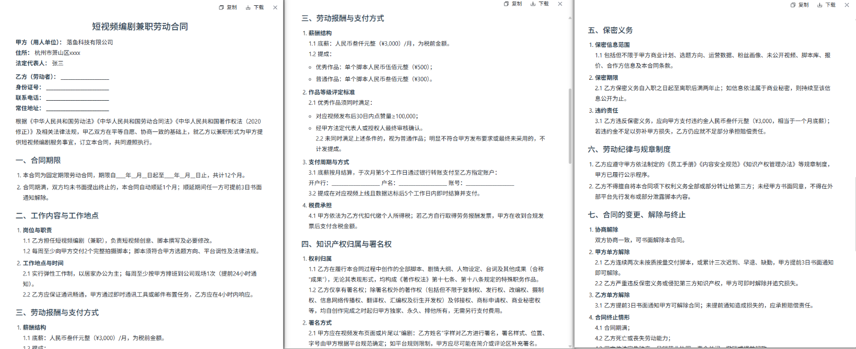The width and height of the screenshot is (856, 349).
Task: Download the left contract panel via 下载
Action: coord(255,7)
